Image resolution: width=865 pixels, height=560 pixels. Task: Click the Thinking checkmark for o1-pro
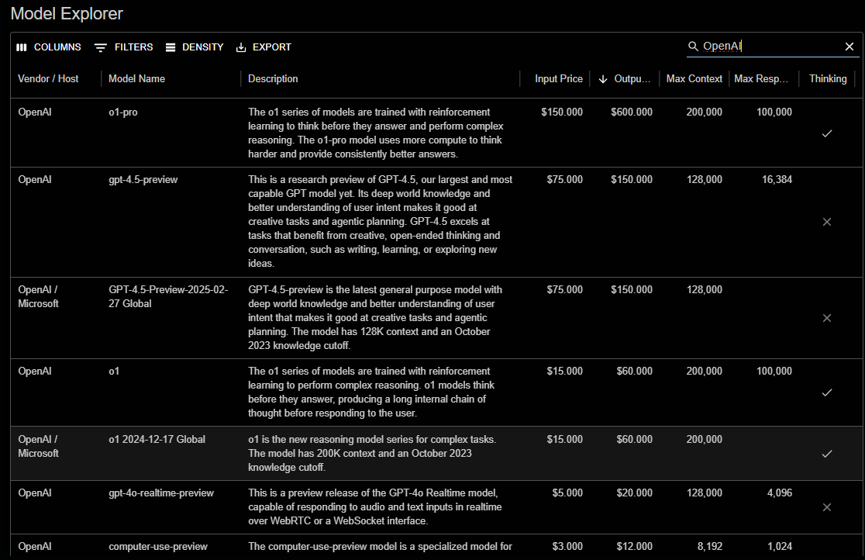tap(827, 133)
